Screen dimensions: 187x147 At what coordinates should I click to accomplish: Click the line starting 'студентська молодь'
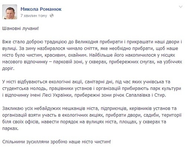pos(92,88)
